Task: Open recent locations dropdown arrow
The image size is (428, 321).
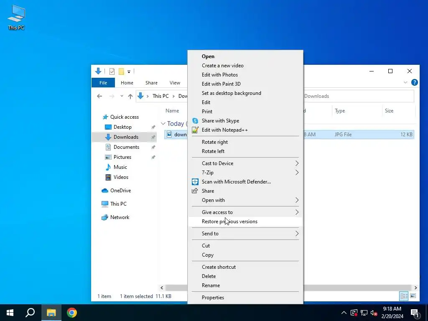Action: 122,96
